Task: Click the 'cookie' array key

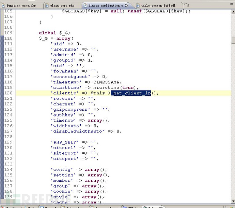Action: [x=62, y=192]
